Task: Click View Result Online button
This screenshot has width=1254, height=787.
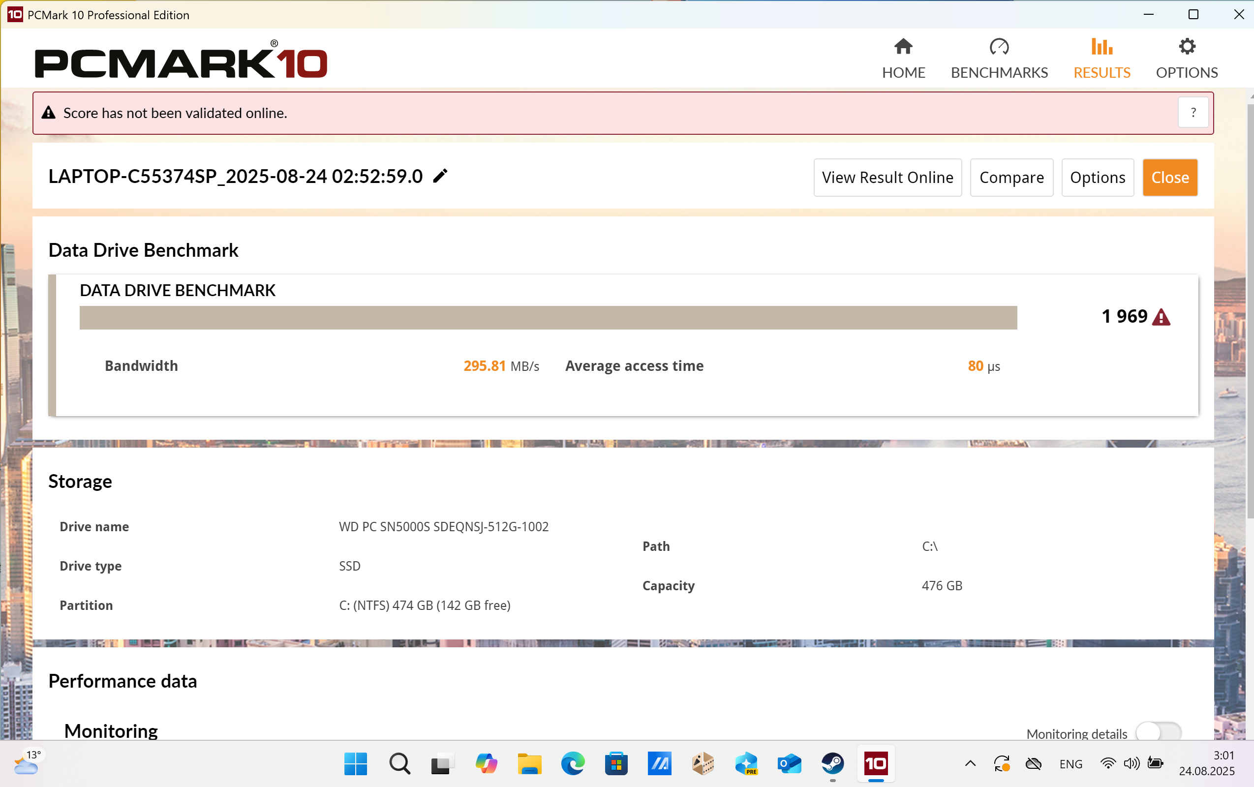Action: (887, 178)
